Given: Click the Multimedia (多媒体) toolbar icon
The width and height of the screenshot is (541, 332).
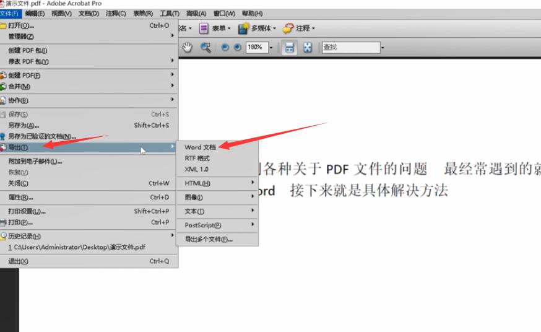Looking at the screenshot, I should click(243, 28).
